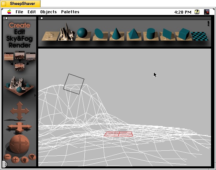
Task: Click the page-shaped icon in the bottom-left corner
Action: 5,164
